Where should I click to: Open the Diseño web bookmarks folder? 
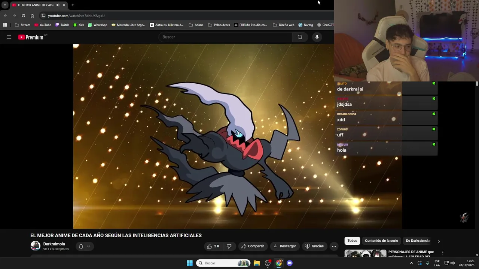point(284,25)
